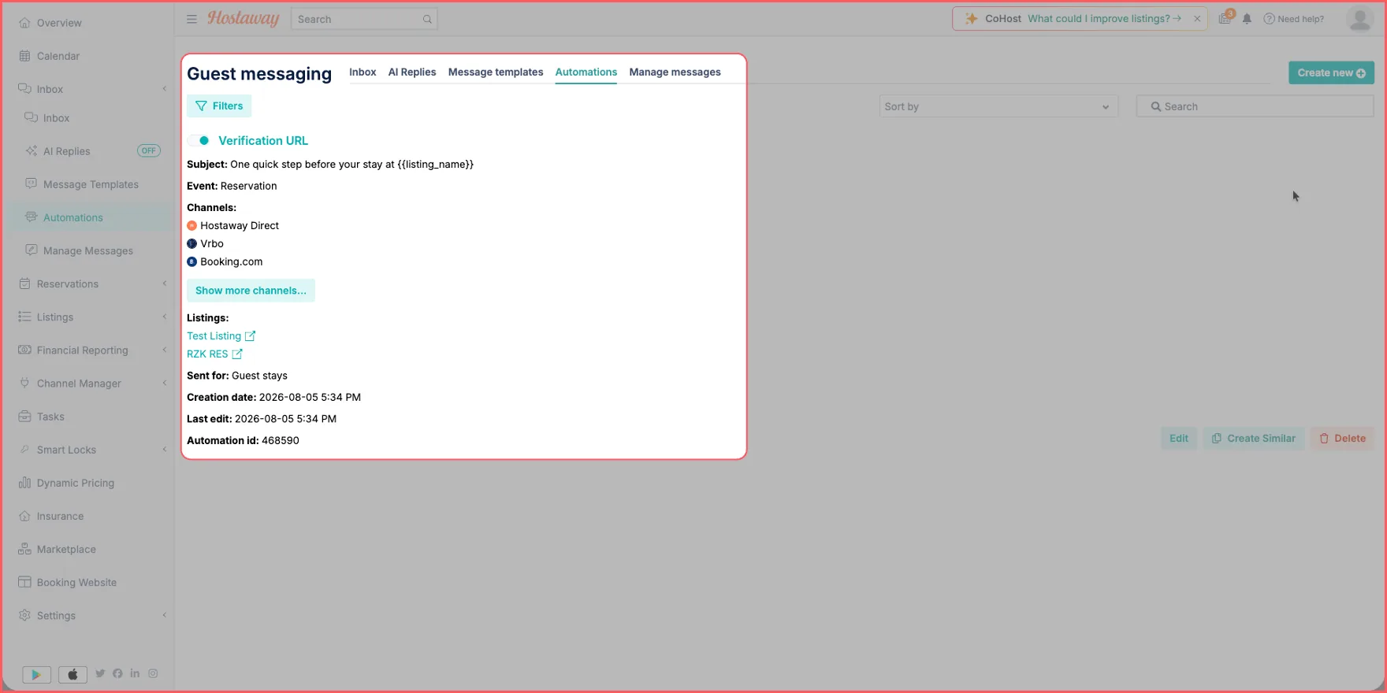Screen dimensions: 1387x693
Task: Open the bell notifications icon
Action: 1247,19
